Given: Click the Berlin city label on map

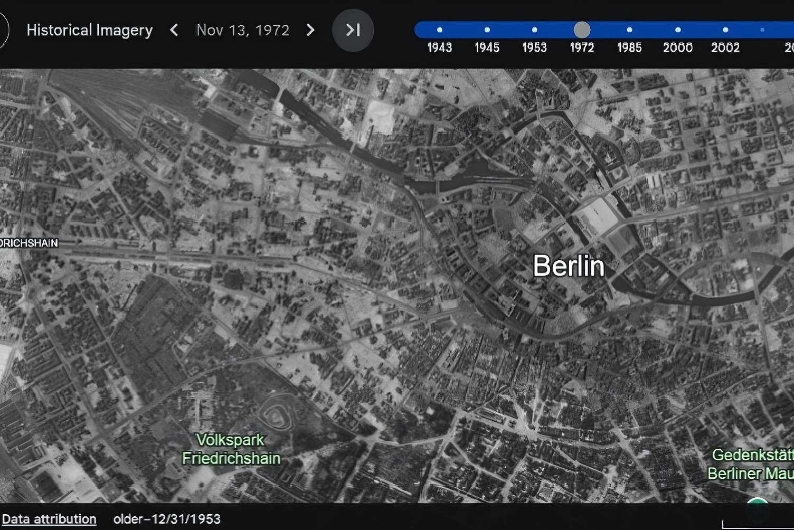Looking at the screenshot, I should pos(568,266).
